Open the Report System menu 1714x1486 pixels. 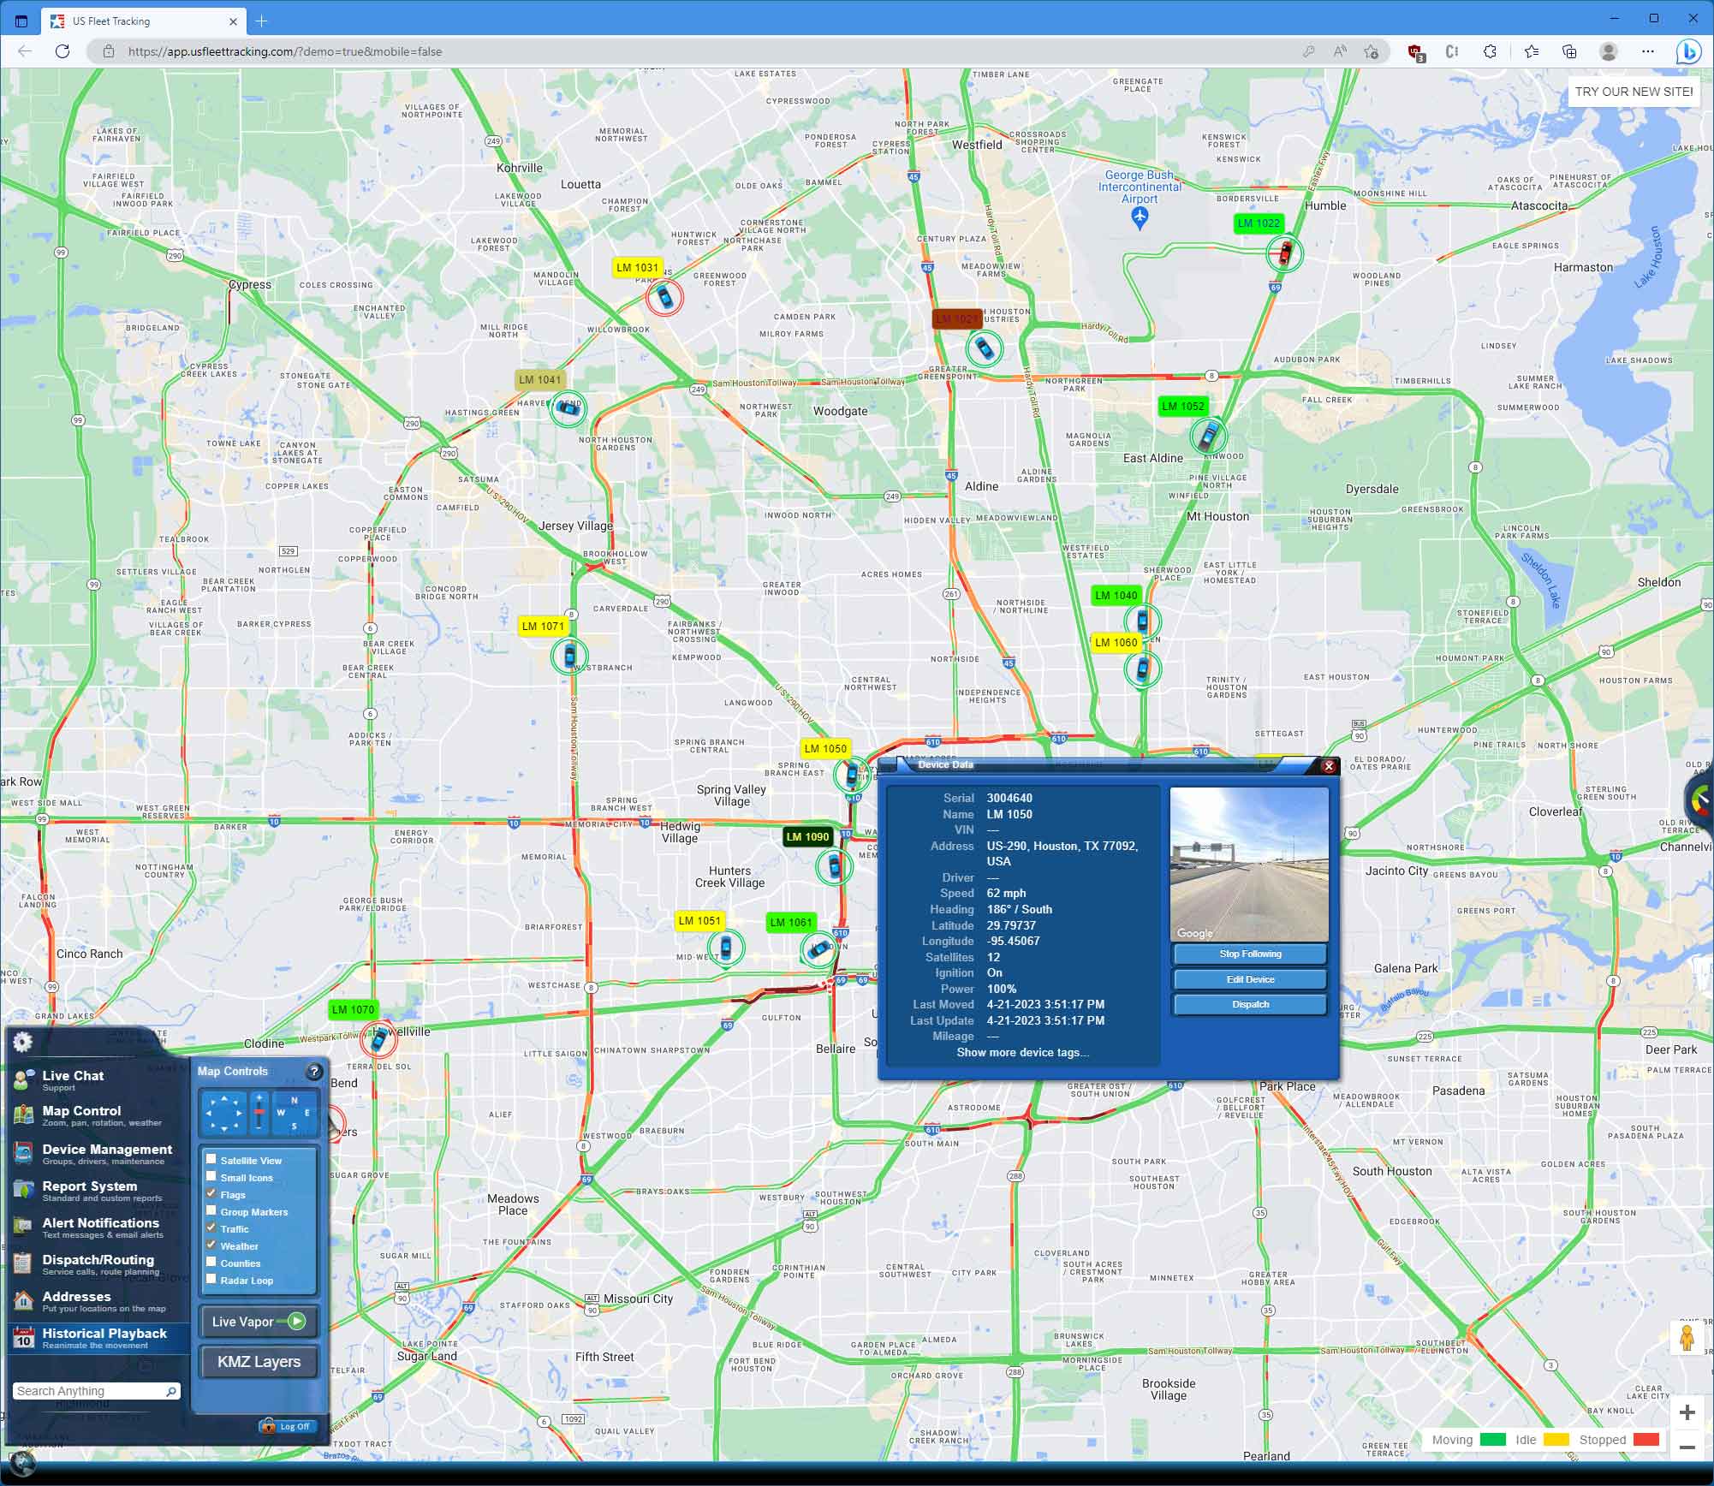89,1186
